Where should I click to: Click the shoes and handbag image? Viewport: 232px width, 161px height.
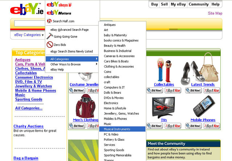pyautogui.click(x=200, y=69)
